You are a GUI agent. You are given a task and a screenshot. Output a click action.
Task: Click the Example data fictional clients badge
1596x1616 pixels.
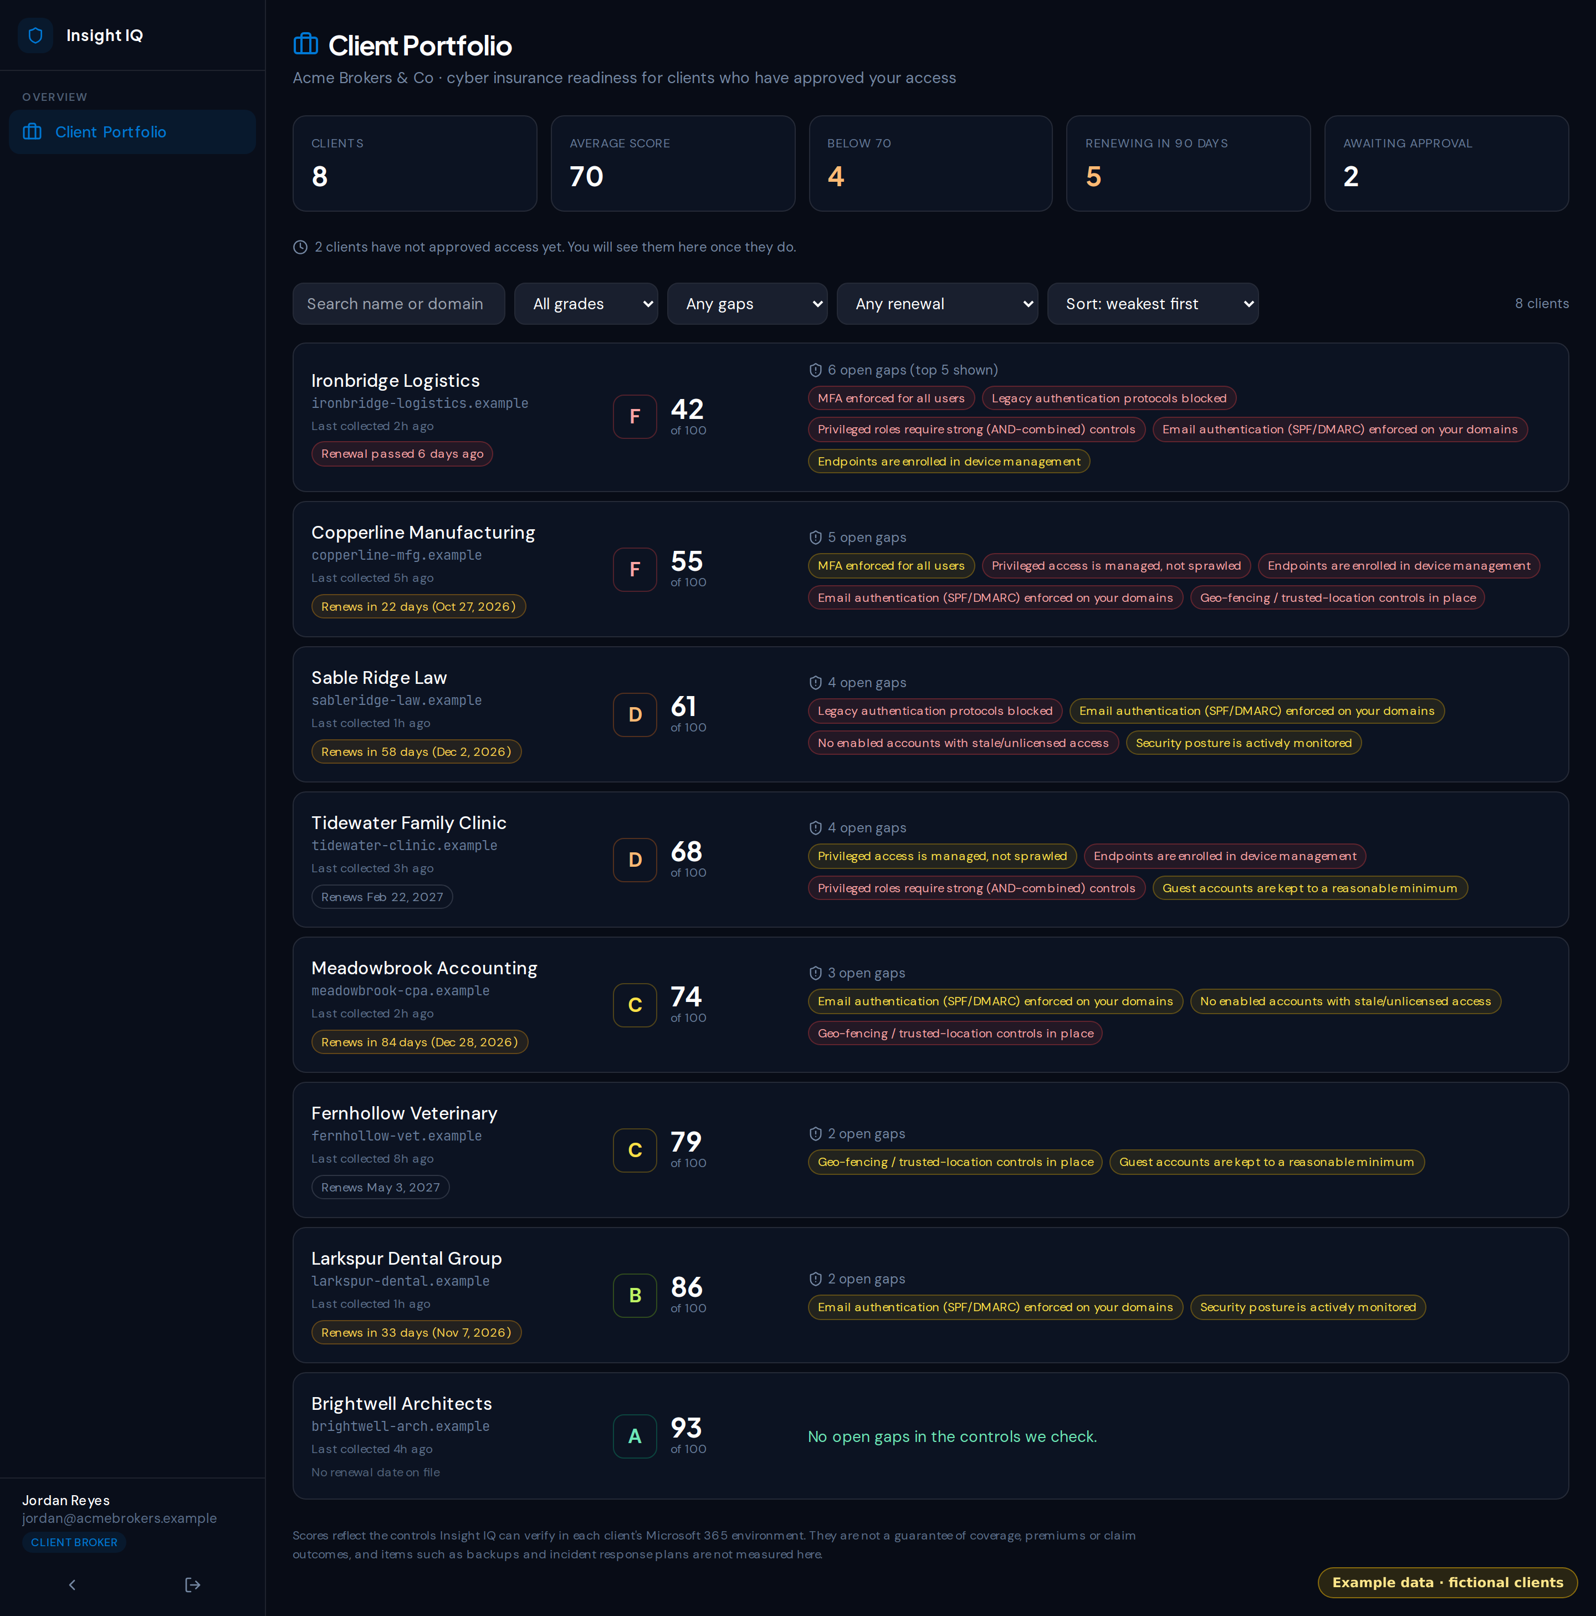coord(1447,1583)
